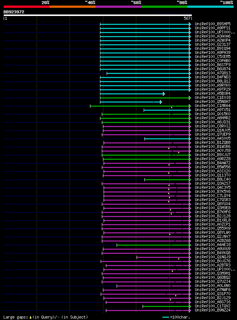Click UniRef100_B5W556 label
The width and height of the screenshot is (237, 320).
point(213,167)
